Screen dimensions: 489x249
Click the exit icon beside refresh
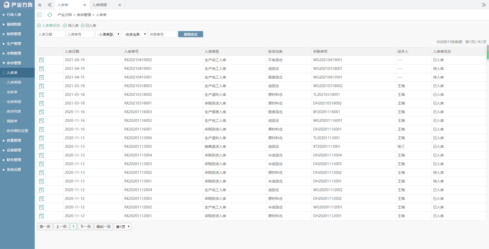click(x=40, y=15)
